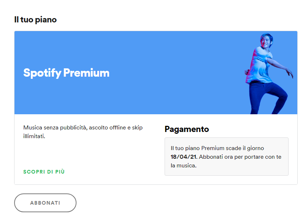Screen dimensions: 306x222
Task: Click the Il tuo piano Premium scade line
Action: 217,148
